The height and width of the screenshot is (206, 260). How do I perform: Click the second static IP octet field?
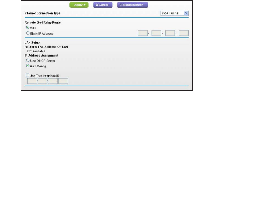tap(156, 33)
